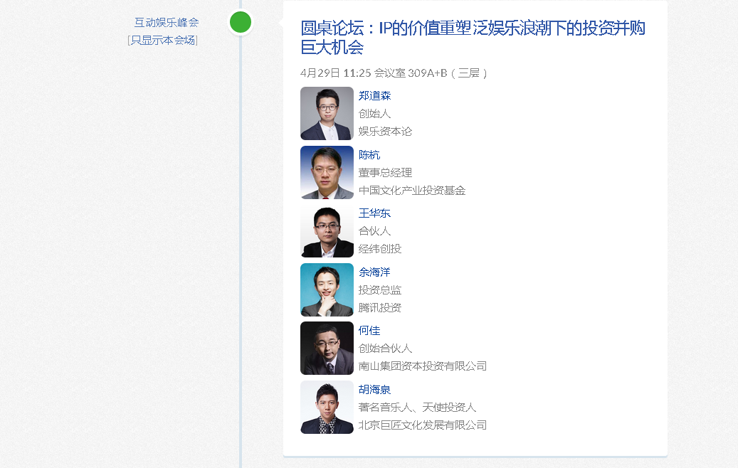
Task: Click the session time and room line
Action: 395,73
